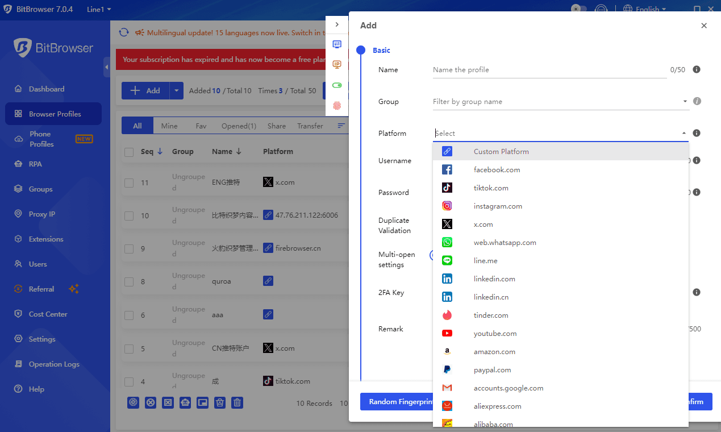Screen dimensions: 721x432
Task: Click the clear cache bin icon
Action: point(220,402)
